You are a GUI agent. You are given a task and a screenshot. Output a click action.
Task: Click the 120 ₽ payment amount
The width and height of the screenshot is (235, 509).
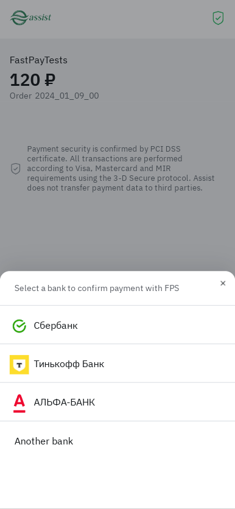(x=32, y=80)
